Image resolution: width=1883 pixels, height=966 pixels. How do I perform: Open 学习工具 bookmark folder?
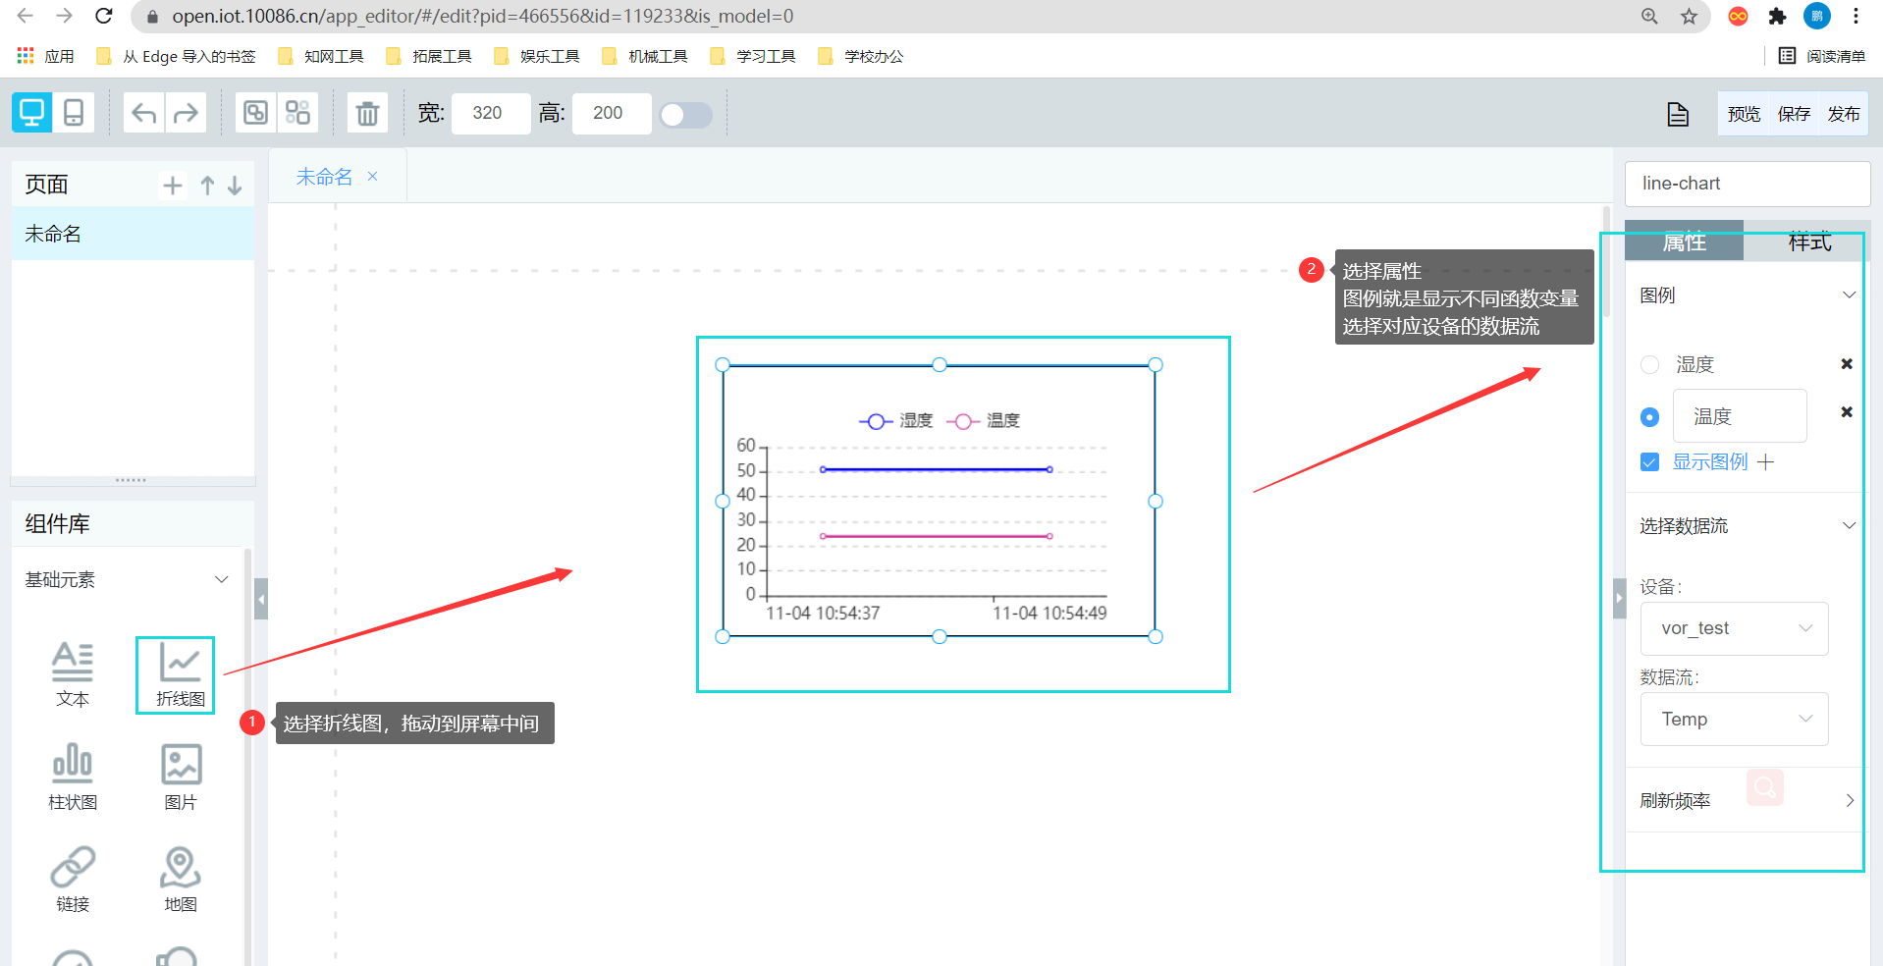[x=753, y=57]
